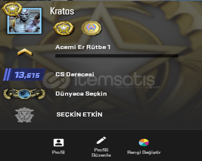Click the Dünyaca Seçkin rank text
The height and width of the screenshot is (161, 202).
point(81,94)
